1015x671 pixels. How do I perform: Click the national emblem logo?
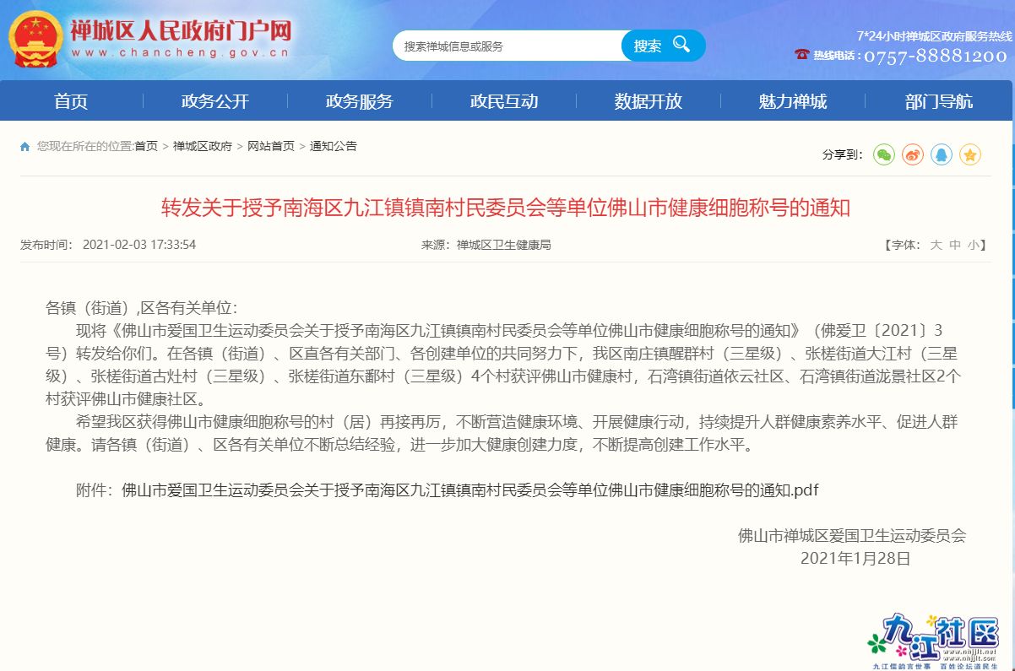coord(33,40)
